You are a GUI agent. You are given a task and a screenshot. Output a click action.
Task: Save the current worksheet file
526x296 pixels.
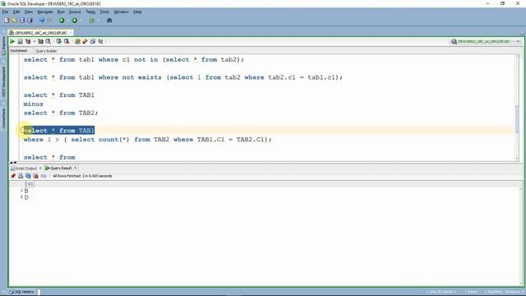(x=22, y=21)
